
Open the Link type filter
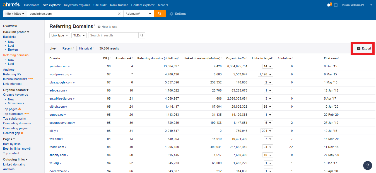(60, 35)
